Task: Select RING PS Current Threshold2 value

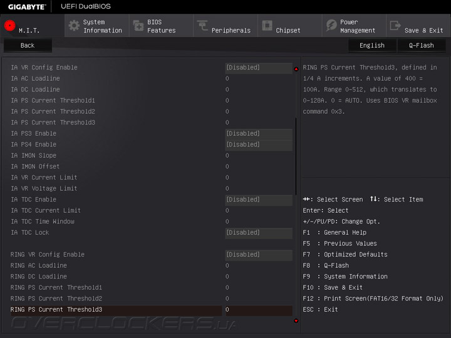Action: click(x=227, y=299)
